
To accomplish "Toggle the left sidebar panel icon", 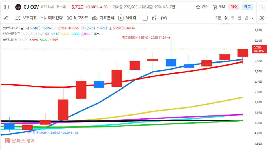I will tap(6, 7).
